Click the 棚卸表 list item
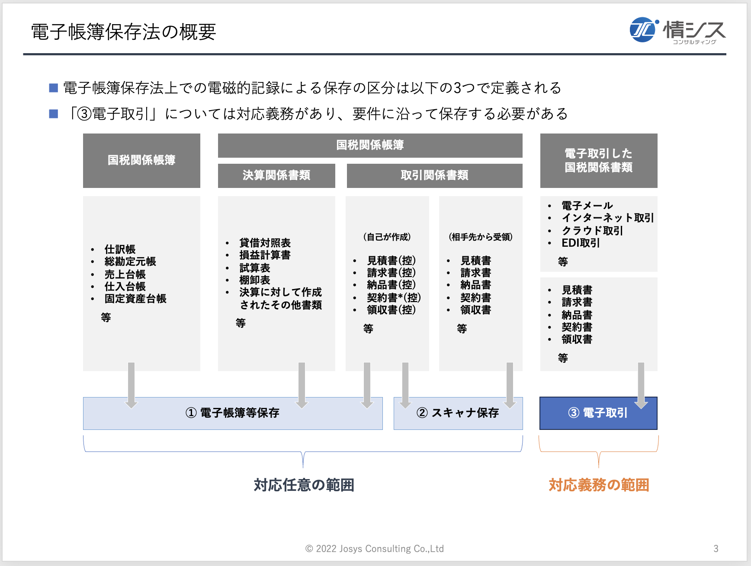This screenshot has width=751, height=566. (255, 280)
